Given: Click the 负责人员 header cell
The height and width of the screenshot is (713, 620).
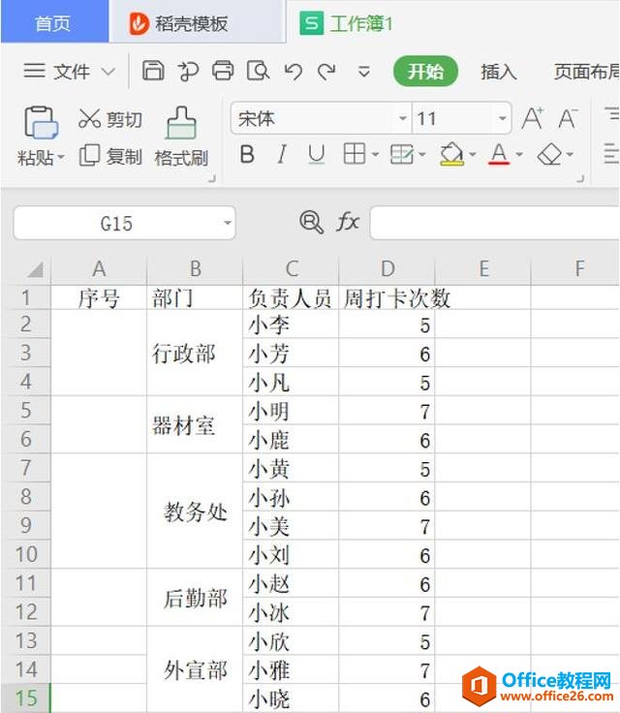Looking at the screenshot, I should pos(291,298).
